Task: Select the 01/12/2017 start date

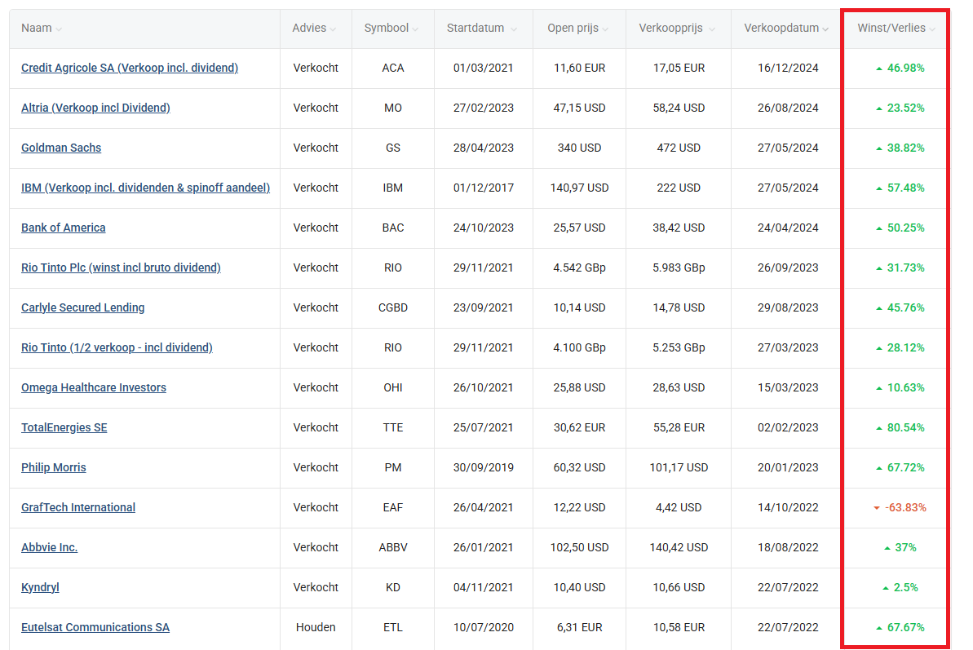Action: (x=484, y=188)
